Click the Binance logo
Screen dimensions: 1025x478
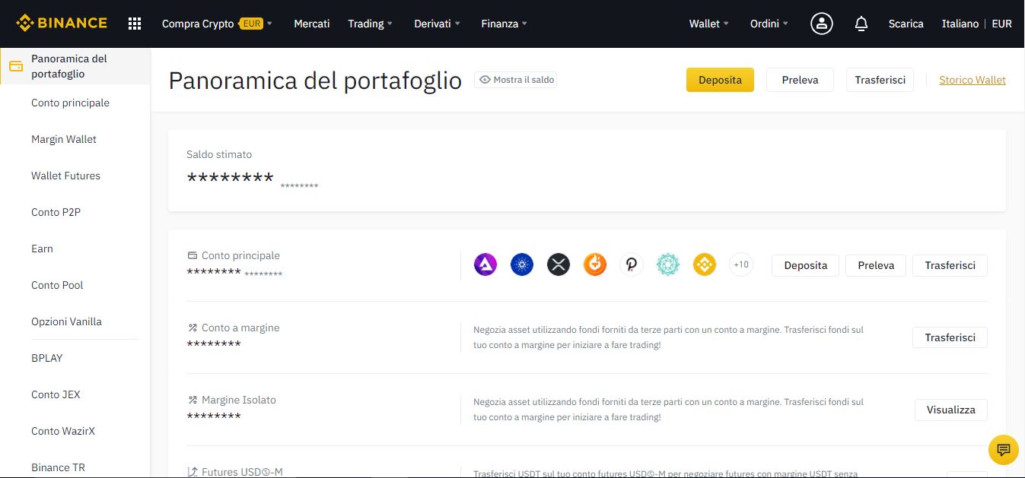[x=62, y=24]
